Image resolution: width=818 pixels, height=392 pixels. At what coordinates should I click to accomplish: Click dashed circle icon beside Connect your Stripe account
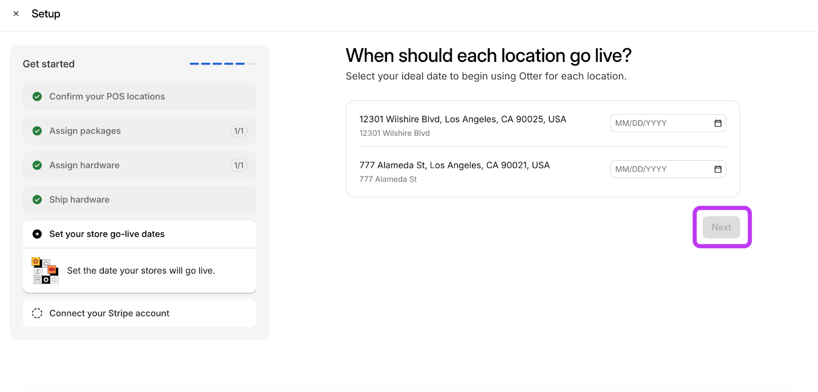coord(37,313)
